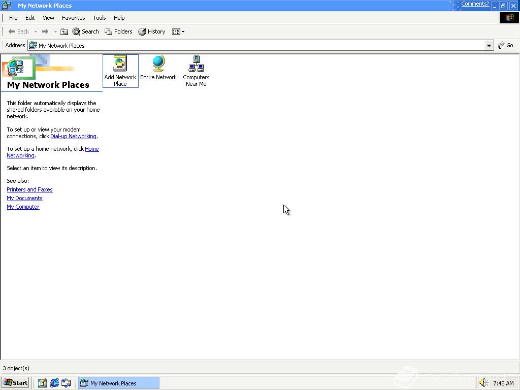Open the My Documents link
This screenshot has height=390, width=520.
[24, 198]
